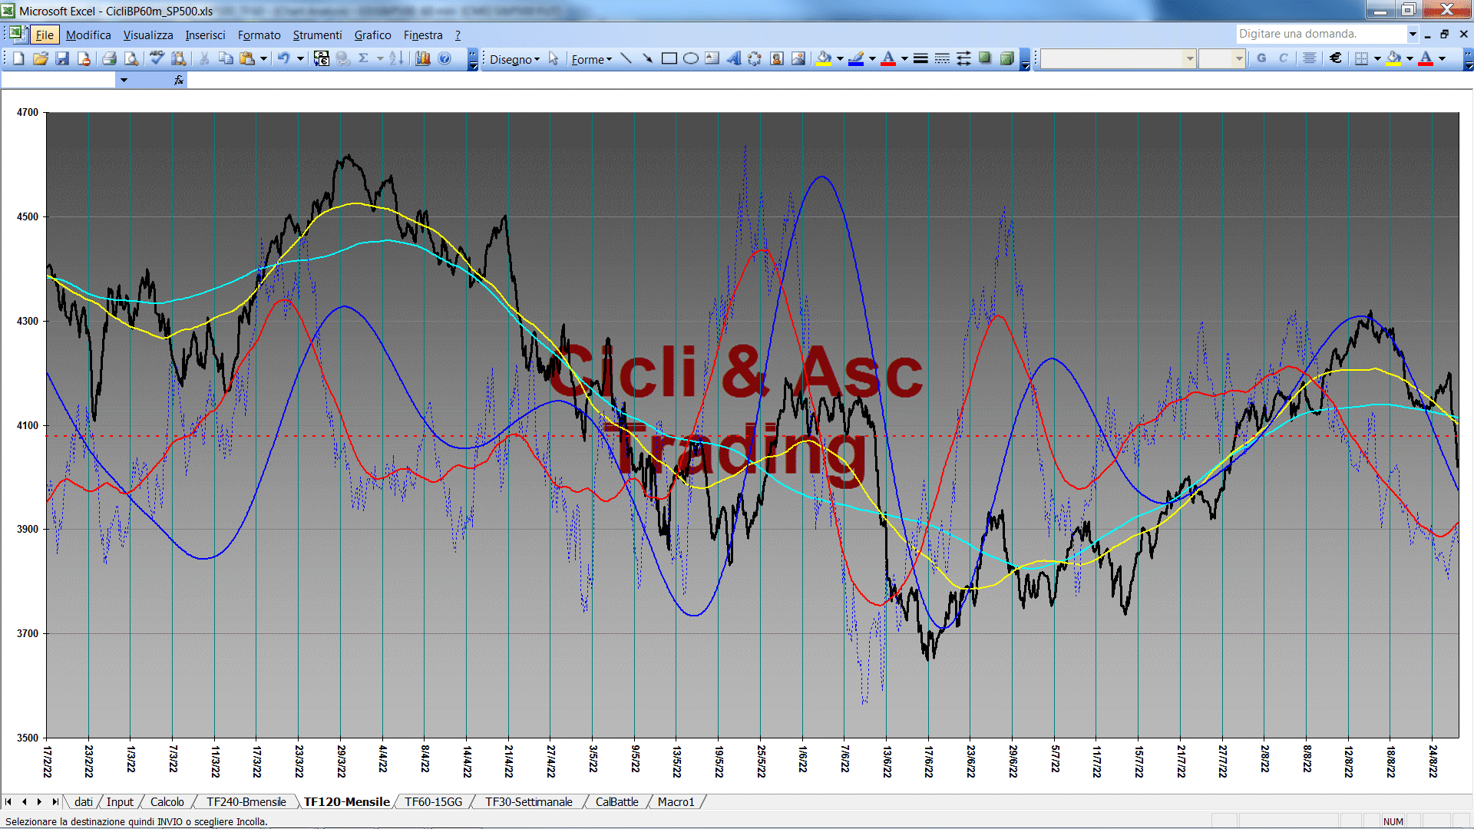This screenshot has width=1474, height=829.
Task: Open the Modifica menu
Action: [88, 35]
